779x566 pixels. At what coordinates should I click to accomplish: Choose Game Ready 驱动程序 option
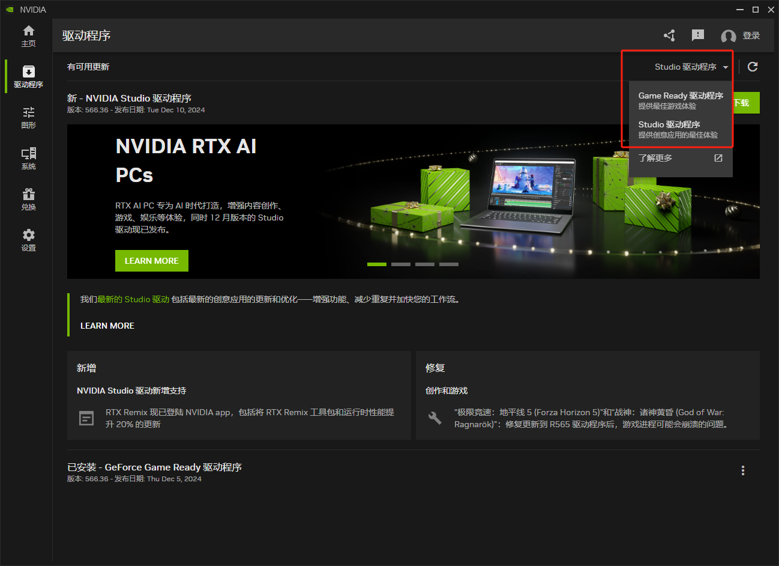(x=681, y=100)
